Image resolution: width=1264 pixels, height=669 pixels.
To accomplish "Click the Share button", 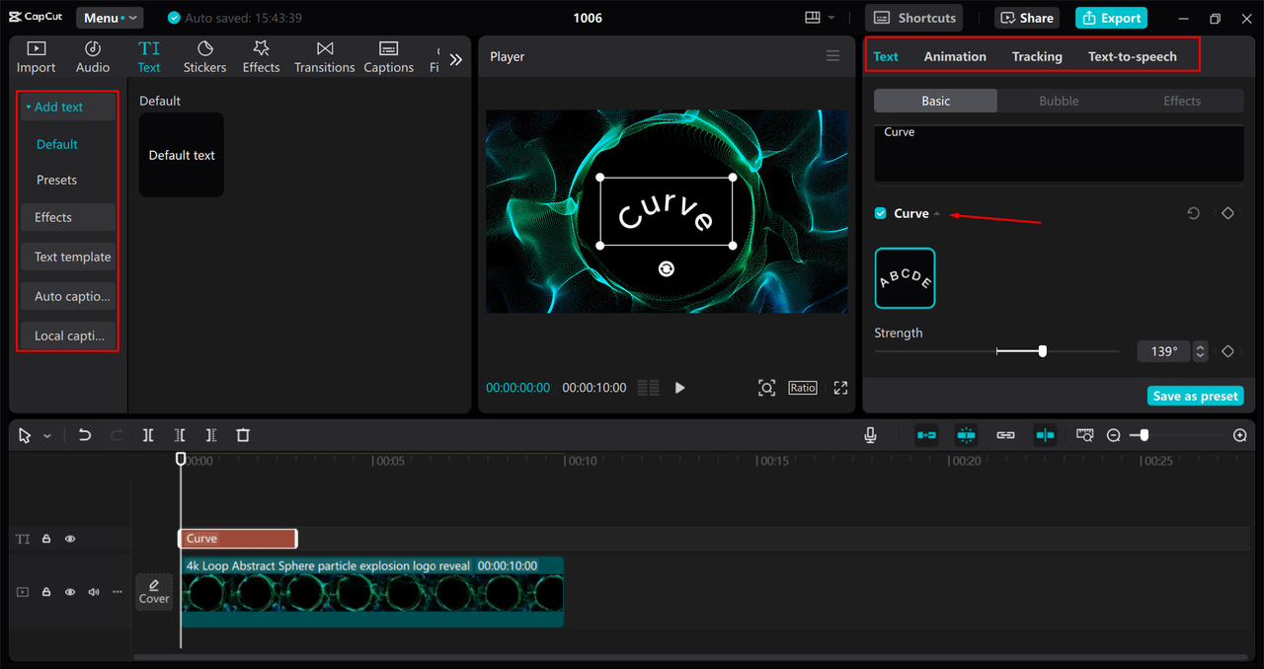I will pyautogui.click(x=1027, y=18).
